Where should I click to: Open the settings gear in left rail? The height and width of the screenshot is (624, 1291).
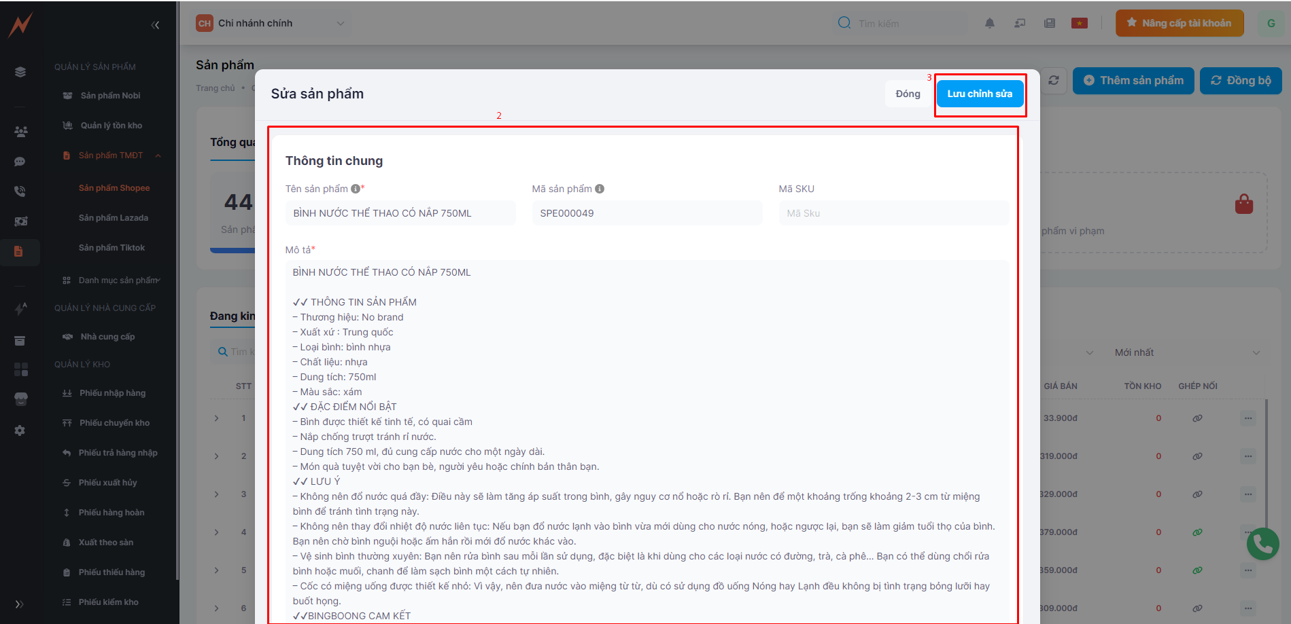20,430
